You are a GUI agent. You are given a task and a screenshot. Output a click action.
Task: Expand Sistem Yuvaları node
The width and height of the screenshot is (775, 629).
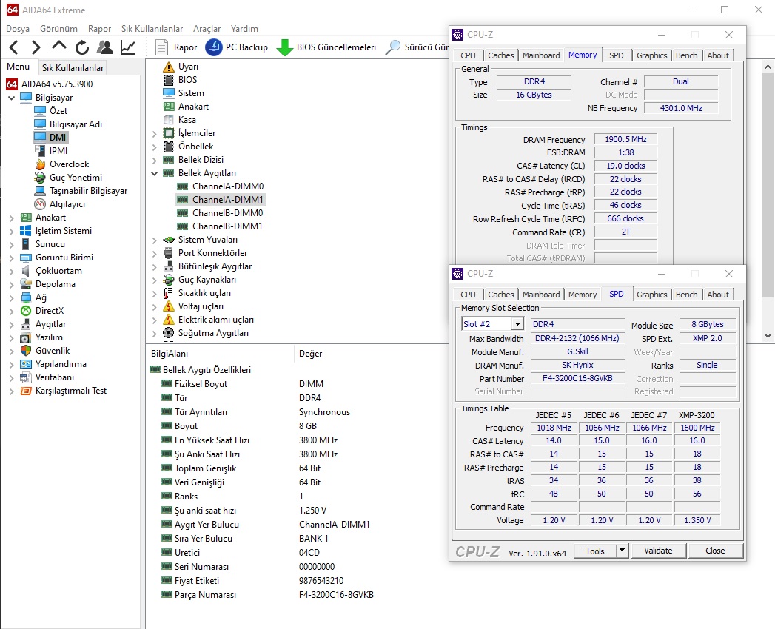(154, 240)
